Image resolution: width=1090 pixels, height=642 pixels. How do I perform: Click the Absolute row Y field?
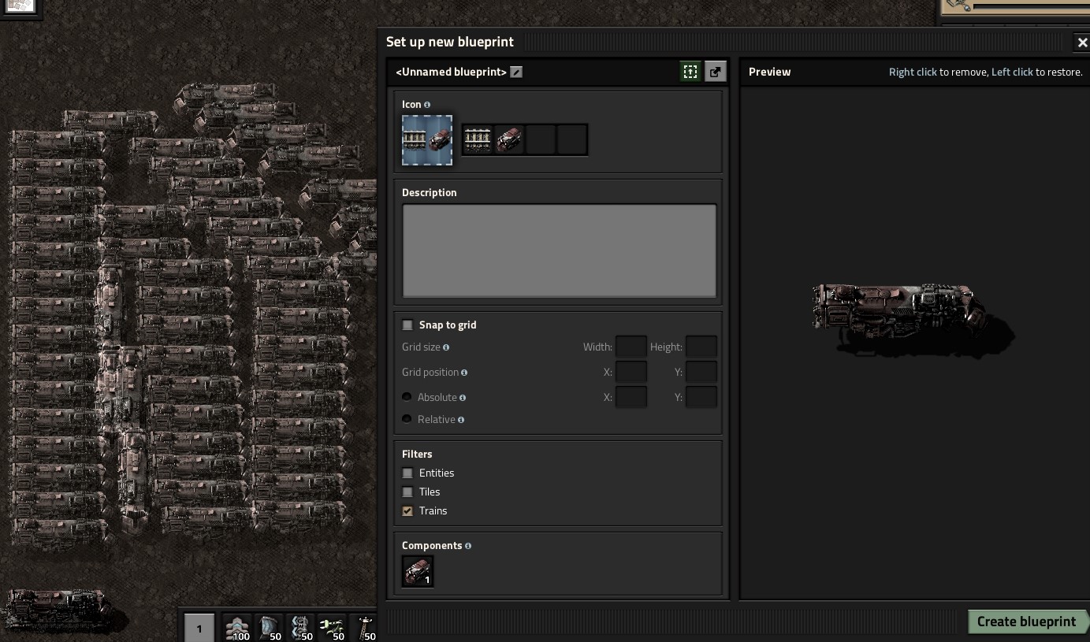click(x=701, y=397)
